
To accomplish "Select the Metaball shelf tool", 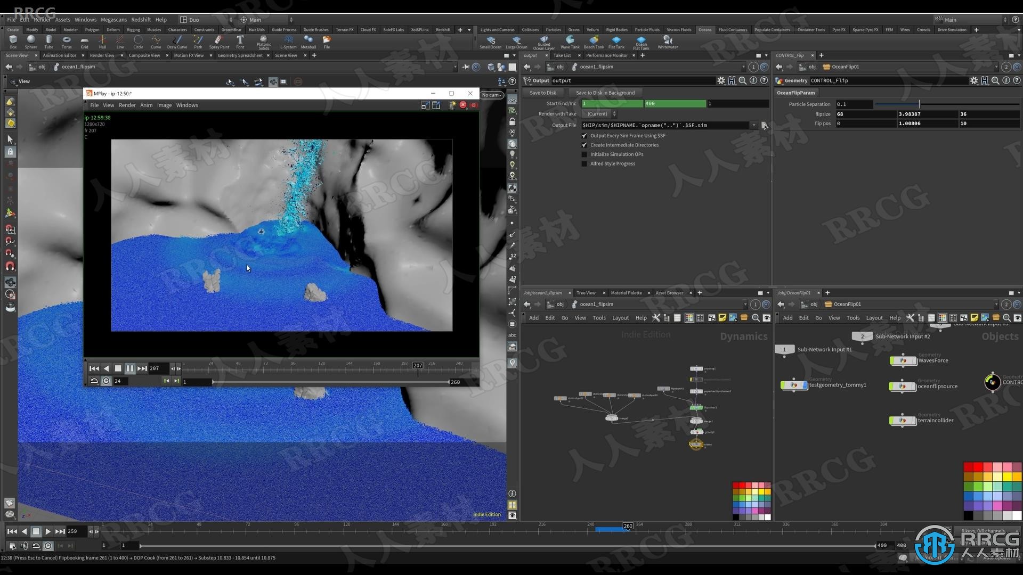I will [308, 42].
